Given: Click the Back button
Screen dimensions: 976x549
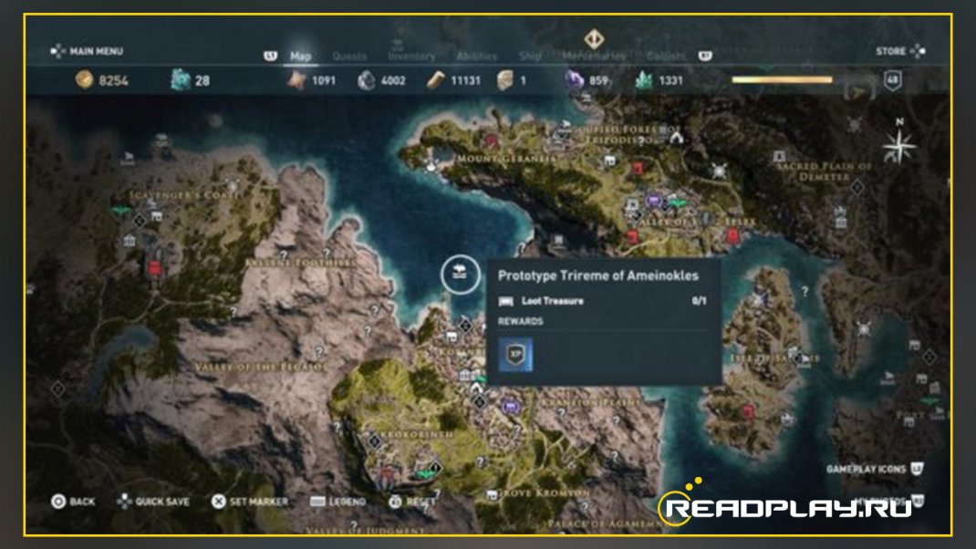Looking at the screenshot, I should 74,501.
